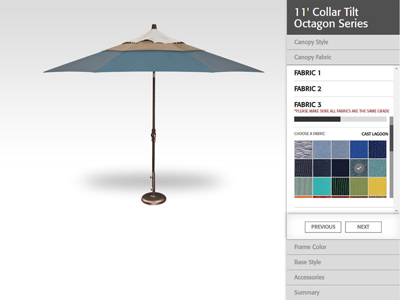Click the checked Cast Lagoon swatch
The width and height of the screenshot is (400, 300).
(358, 168)
